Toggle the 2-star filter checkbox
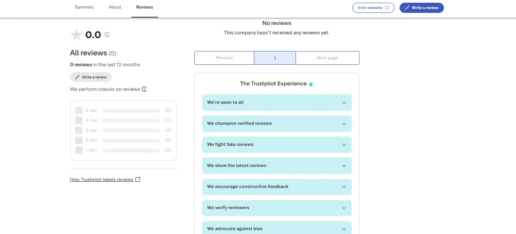 pos(79,140)
